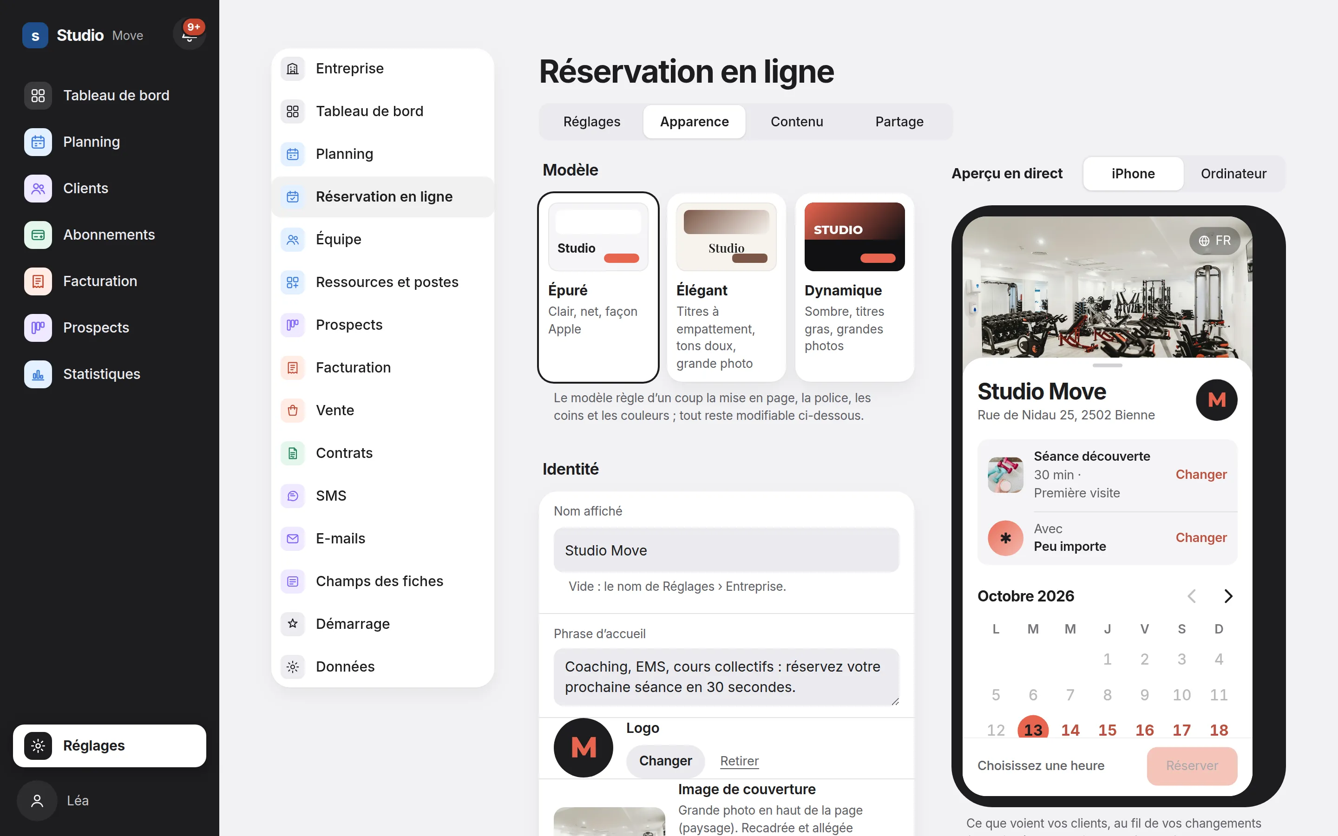Open the Léa user avatar icon
Viewport: 1338px width, 836px height.
point(37,801)
